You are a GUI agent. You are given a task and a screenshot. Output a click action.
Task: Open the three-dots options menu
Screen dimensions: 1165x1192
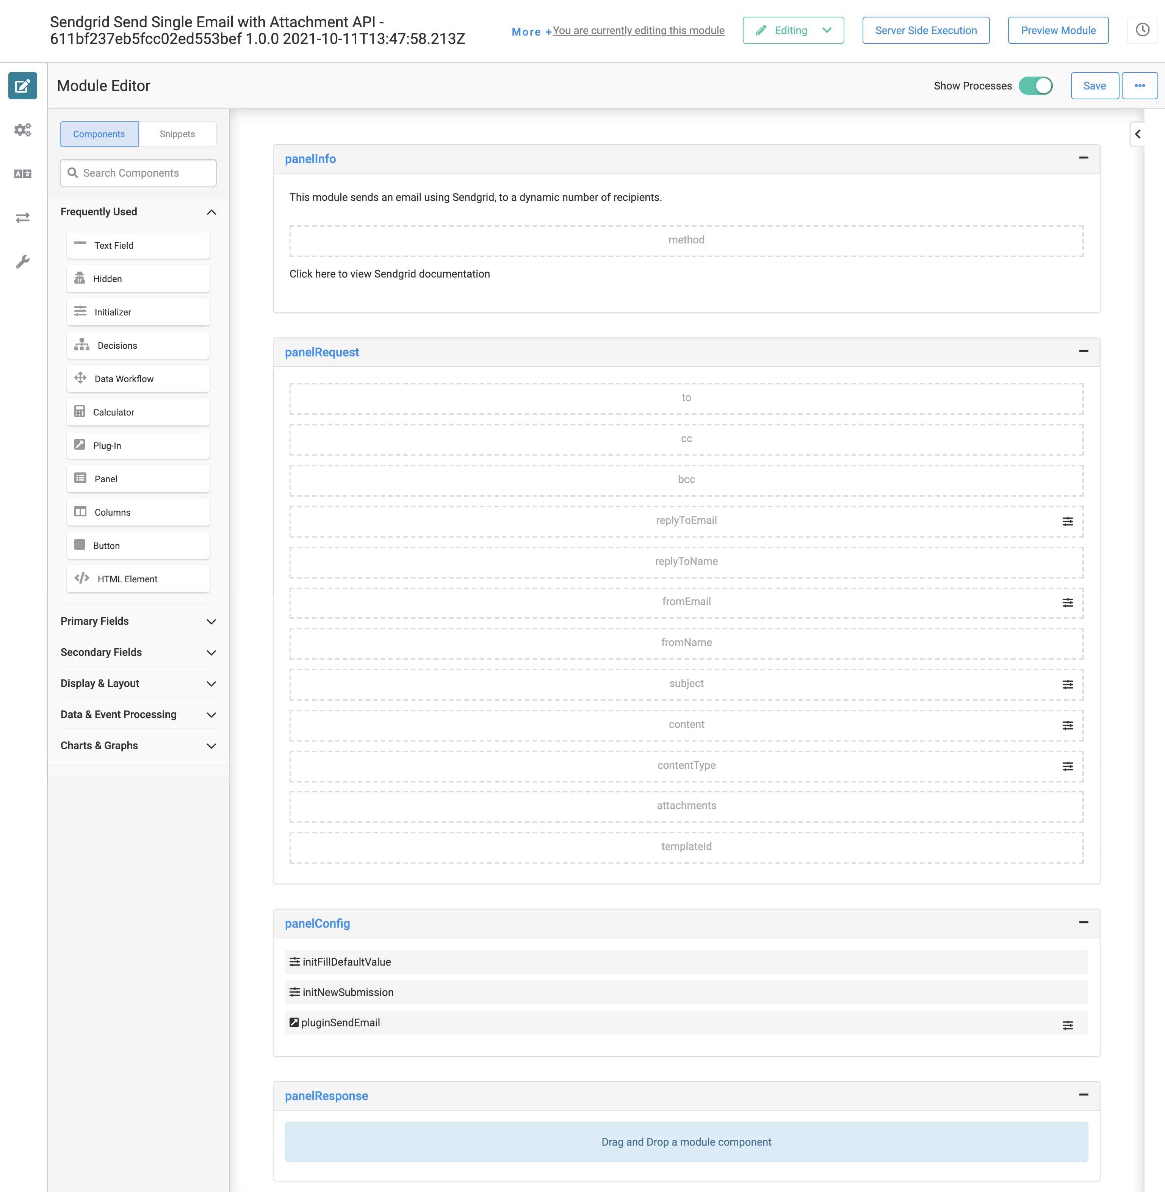[1139, 86]
